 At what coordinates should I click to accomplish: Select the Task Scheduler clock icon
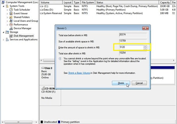(x=11, y=10)
